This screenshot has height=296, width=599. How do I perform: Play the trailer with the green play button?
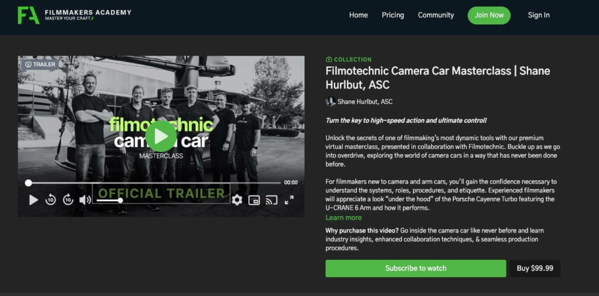pyautogui.click(x=161, y=136)
